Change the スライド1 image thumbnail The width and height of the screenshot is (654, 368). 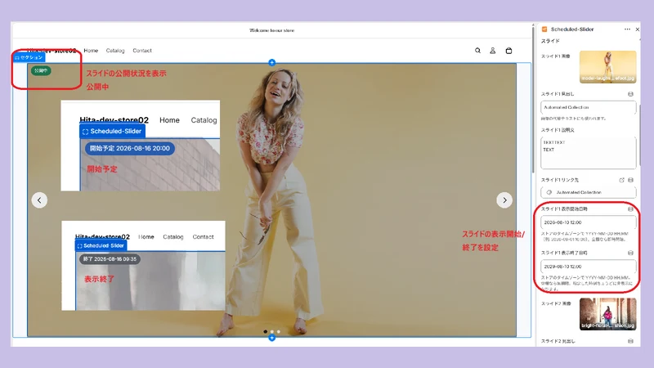tap(607, 67)
